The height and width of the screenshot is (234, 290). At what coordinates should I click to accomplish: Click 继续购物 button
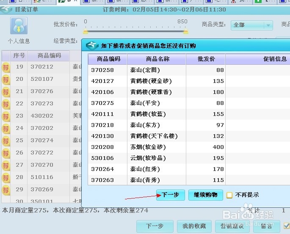click(x=205, y=195)
